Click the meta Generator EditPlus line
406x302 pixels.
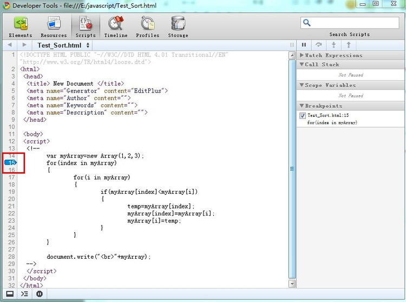97,91
